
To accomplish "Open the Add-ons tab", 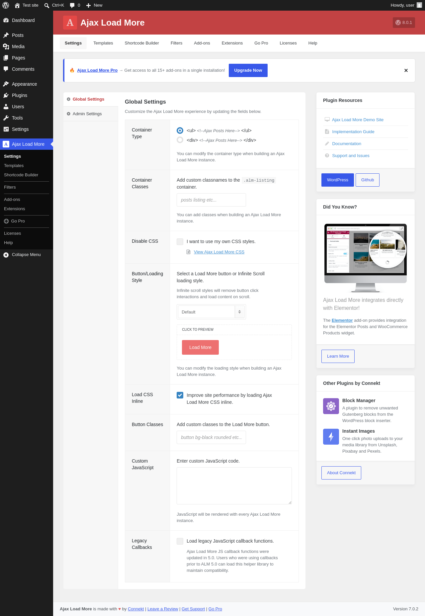I will (x=202, y=43).
